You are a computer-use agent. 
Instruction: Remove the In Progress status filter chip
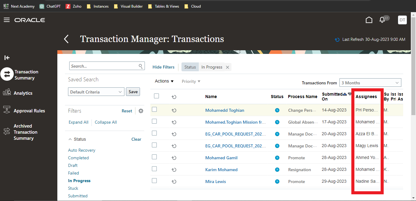[228, 67]
